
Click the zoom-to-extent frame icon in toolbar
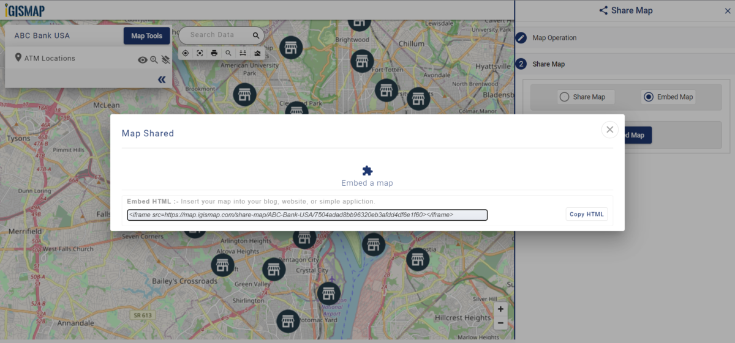click(200, 53)
